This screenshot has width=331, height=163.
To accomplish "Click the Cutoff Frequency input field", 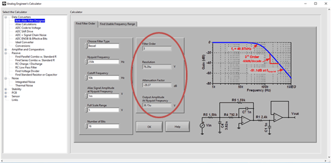I will [x=103, y=78].
